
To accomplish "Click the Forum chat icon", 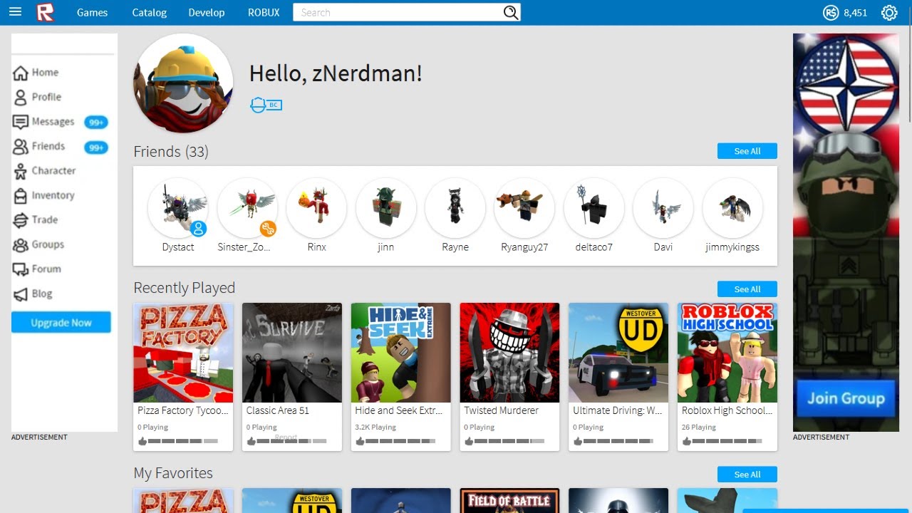I will (x=21, y=269).
